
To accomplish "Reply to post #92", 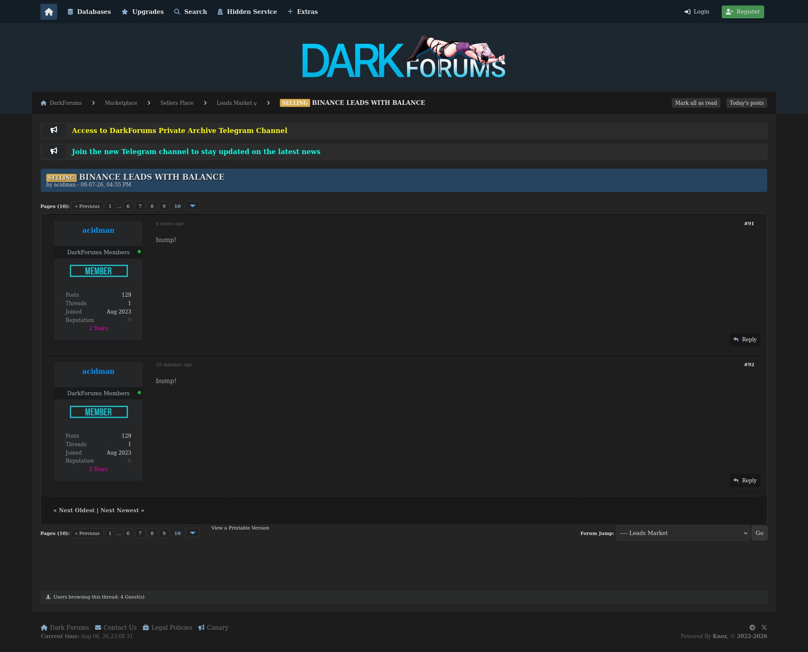I will click(745, 481).
